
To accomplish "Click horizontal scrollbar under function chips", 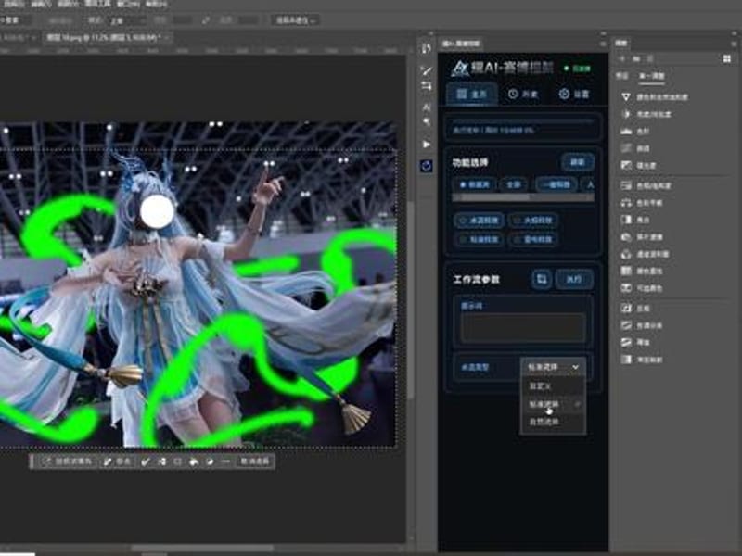I will click(x=523, y=198).
